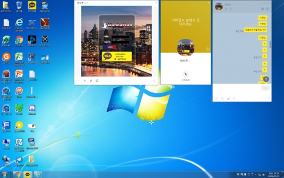This screenshot has height=178, width=284.
Task: Open the KakaoTalk desktop shortcut
Action: (x=32, y=6)
